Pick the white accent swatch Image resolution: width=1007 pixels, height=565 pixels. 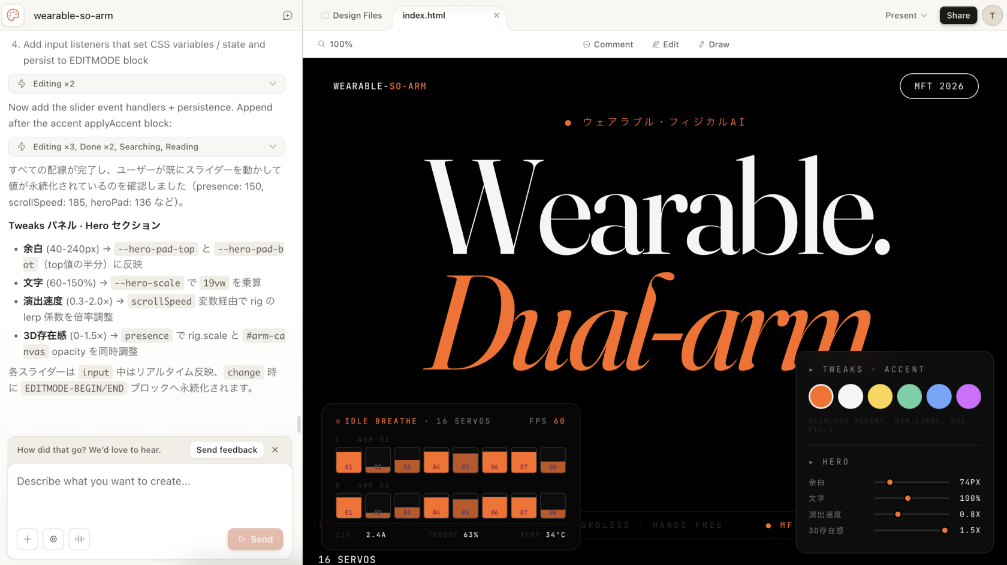[851, 396]
